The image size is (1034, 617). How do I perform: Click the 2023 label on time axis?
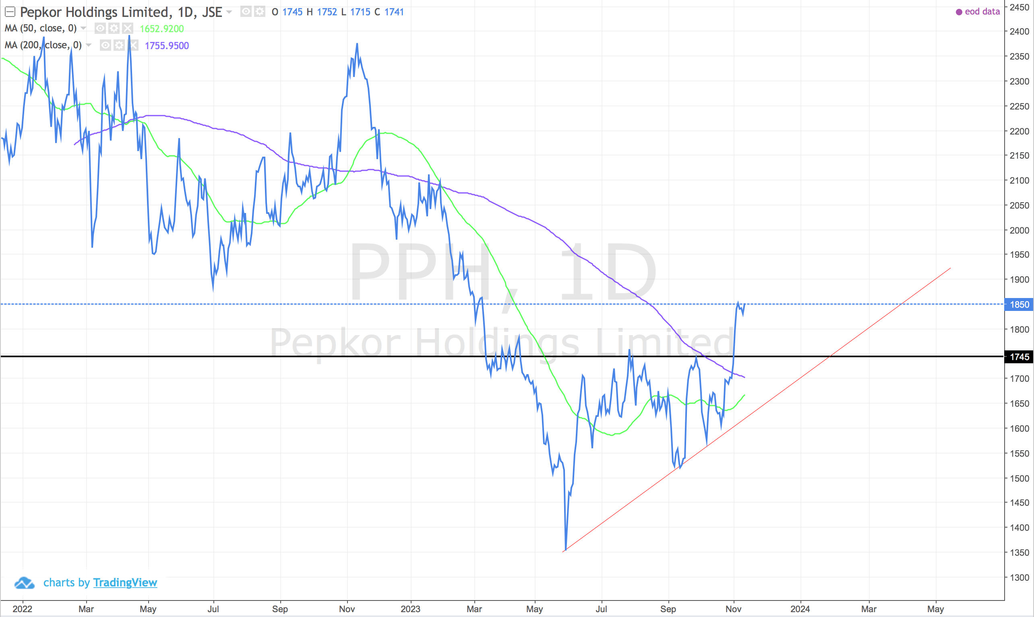point(410,609)
